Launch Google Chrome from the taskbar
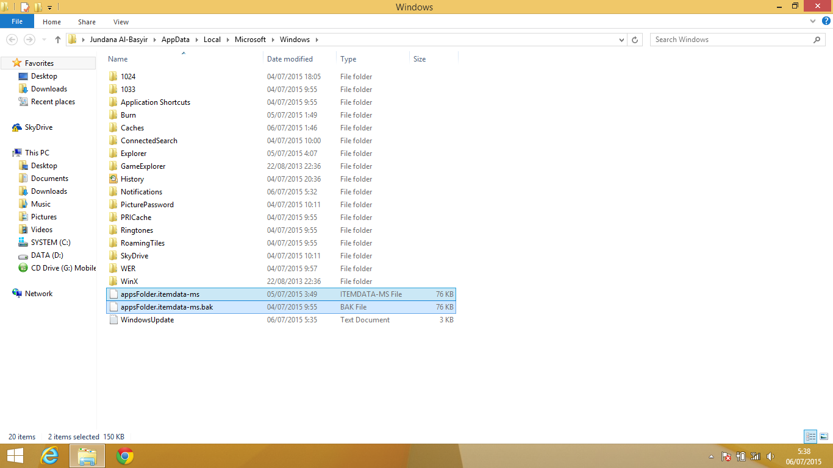 click(x=125, y=456)
